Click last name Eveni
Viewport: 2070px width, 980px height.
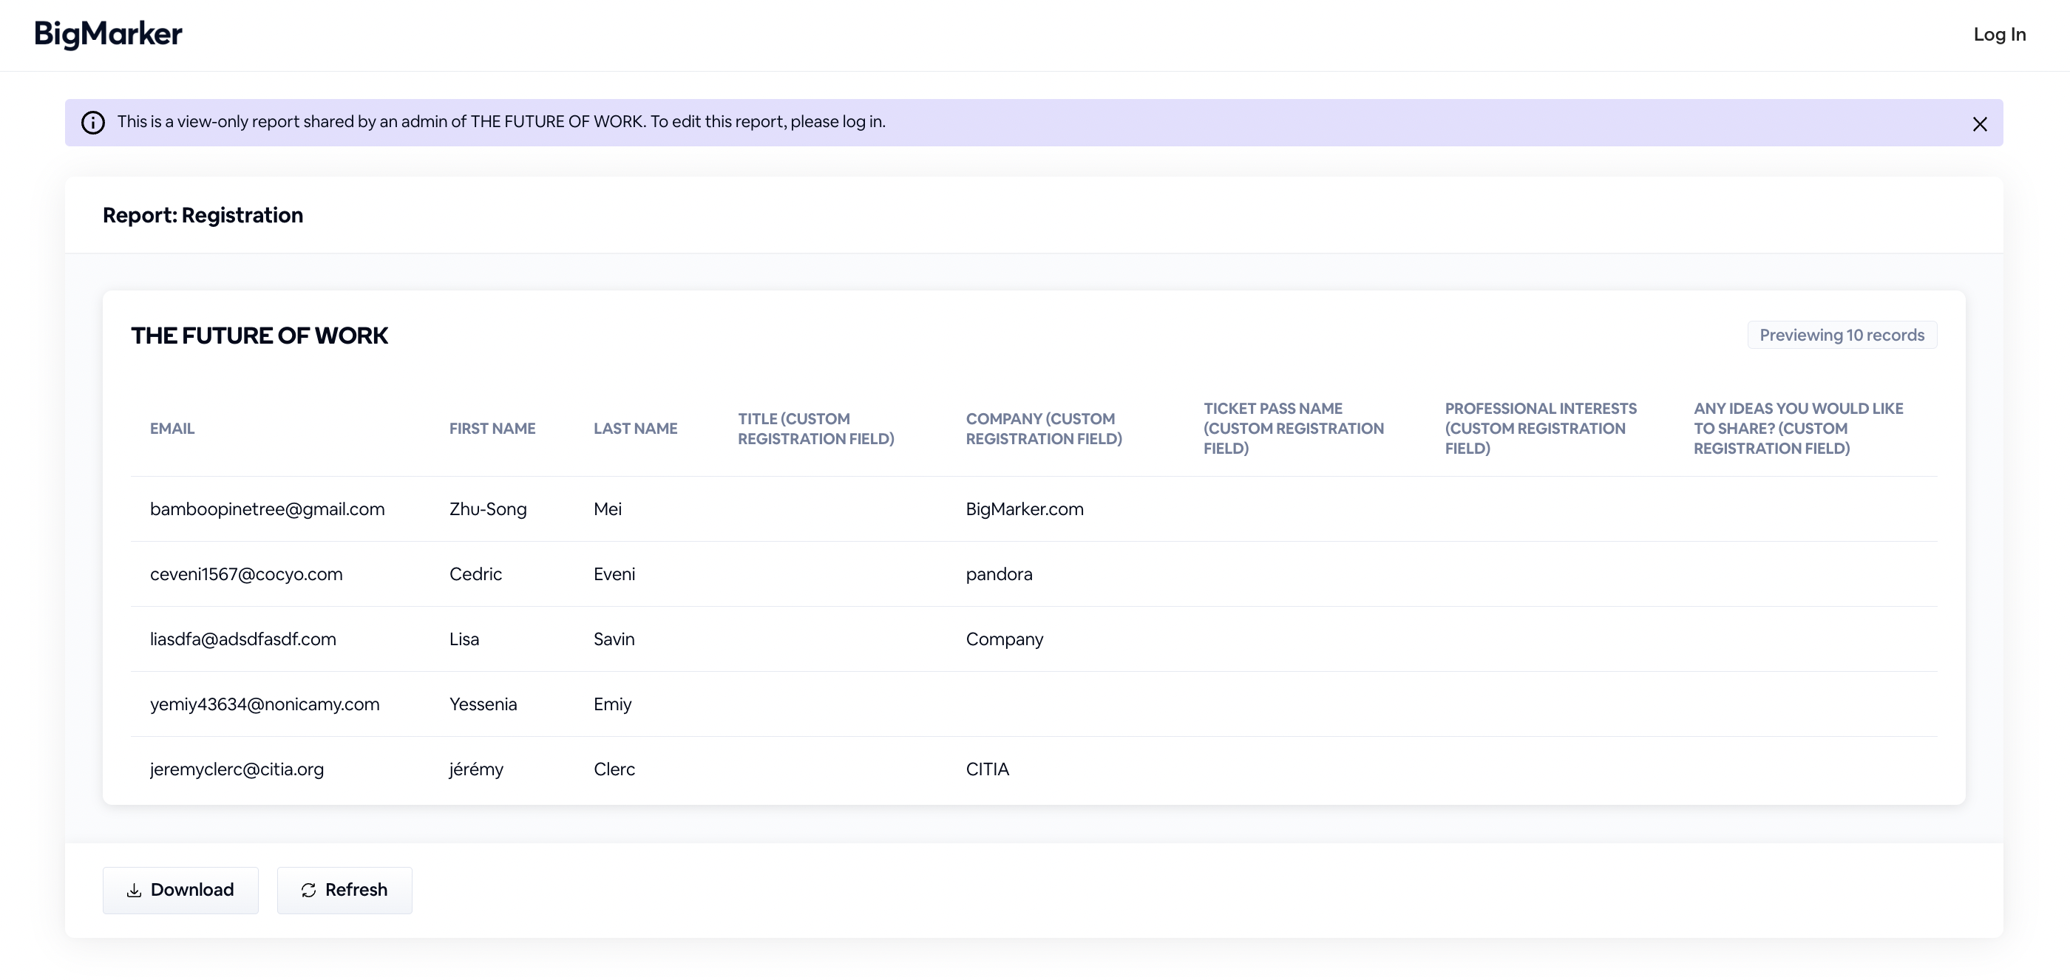click(614, 574)
